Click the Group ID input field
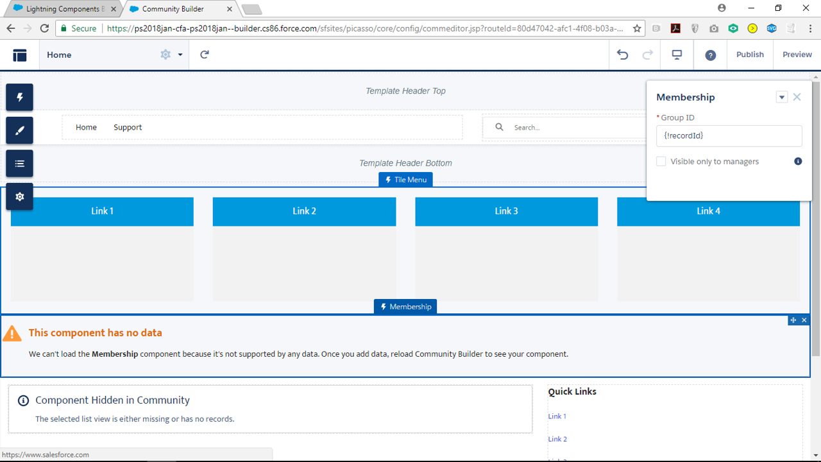The width and height of the screenshot is (821, 462). (x=729, y=136)
